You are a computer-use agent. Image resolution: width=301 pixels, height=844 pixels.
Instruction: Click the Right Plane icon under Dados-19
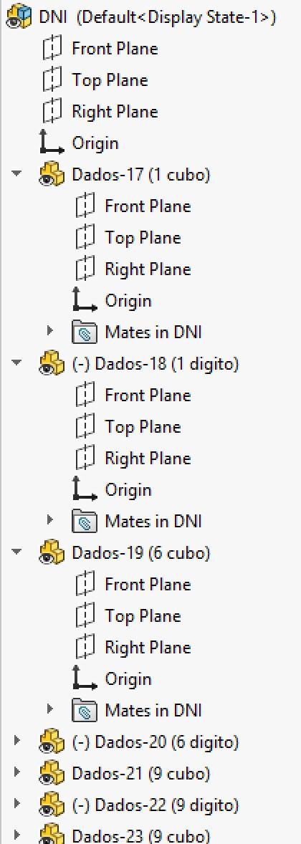pyautogui.click(x=85, y=648)
